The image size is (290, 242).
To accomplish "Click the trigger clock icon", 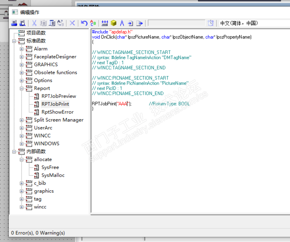I will point(210,23).
